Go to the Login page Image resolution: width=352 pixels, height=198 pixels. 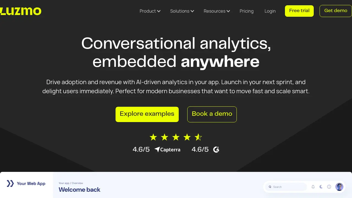tap(270, 11)
